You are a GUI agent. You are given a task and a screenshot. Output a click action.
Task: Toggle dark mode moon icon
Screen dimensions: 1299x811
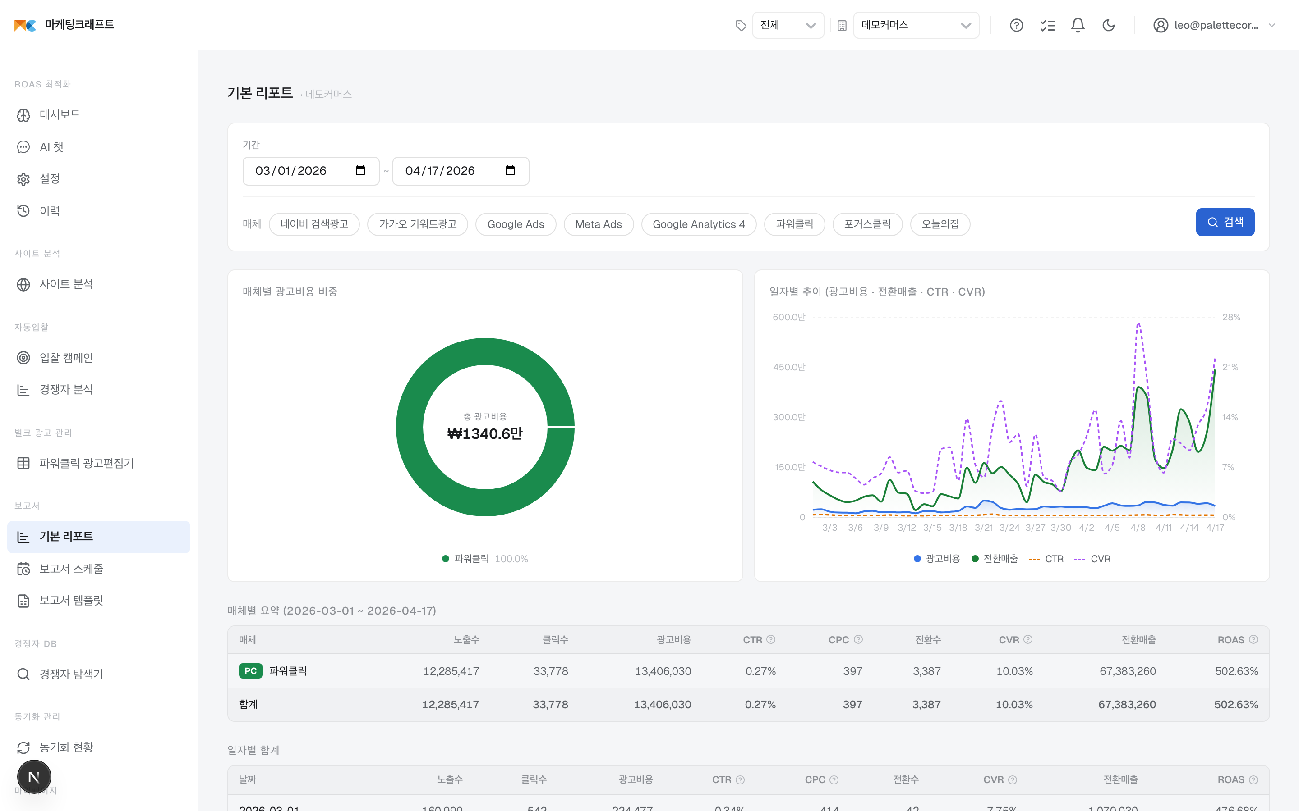(x=1109, y=25)
